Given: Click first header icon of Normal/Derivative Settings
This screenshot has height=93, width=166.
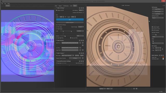Looking at the screenshot, I should coord(80,61).
